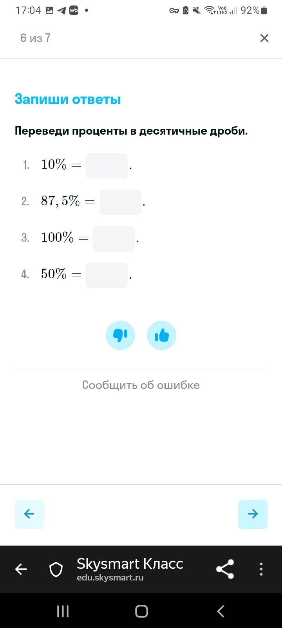Tap the Сообщить об ошибке link
The width and height of the screenshot is (282, 628).
[141, 385]
